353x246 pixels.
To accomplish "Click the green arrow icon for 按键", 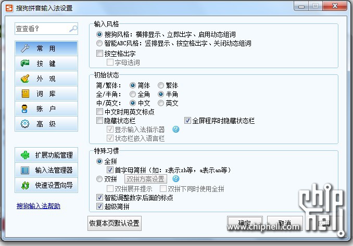I will click(x=25, y=63).
